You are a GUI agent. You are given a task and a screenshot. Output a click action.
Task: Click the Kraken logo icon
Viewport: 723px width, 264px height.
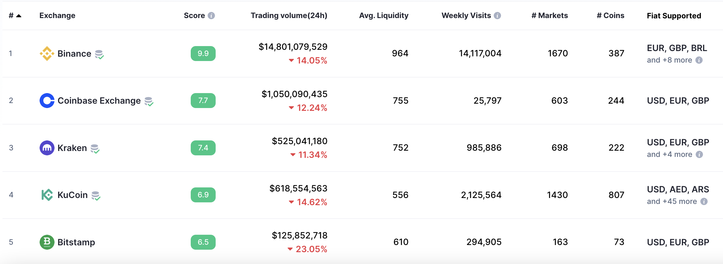pyautogui.click(x=47, y=148)
